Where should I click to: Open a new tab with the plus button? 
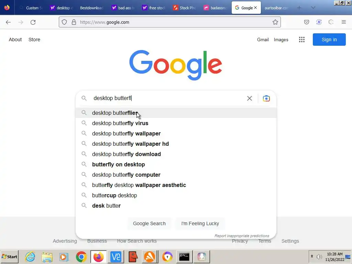299,8
